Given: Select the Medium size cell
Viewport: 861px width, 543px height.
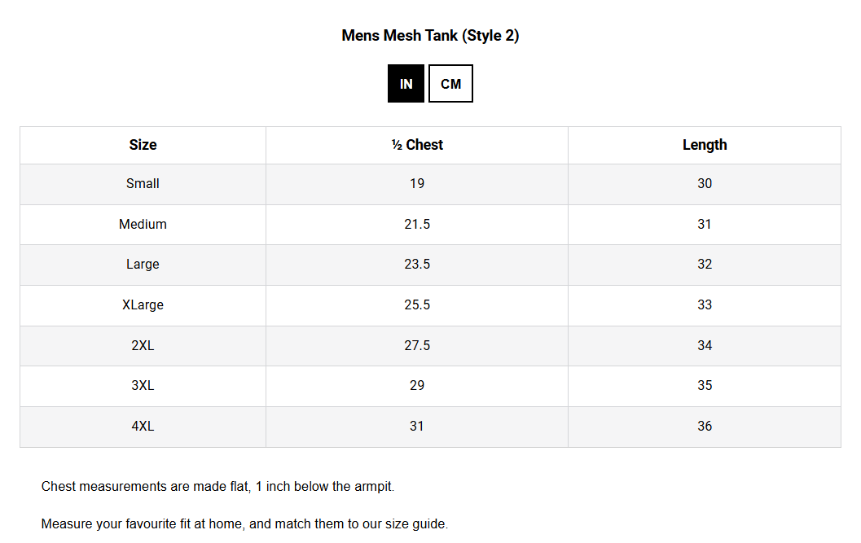Looking at the screenshot, I should click(143, 225).
